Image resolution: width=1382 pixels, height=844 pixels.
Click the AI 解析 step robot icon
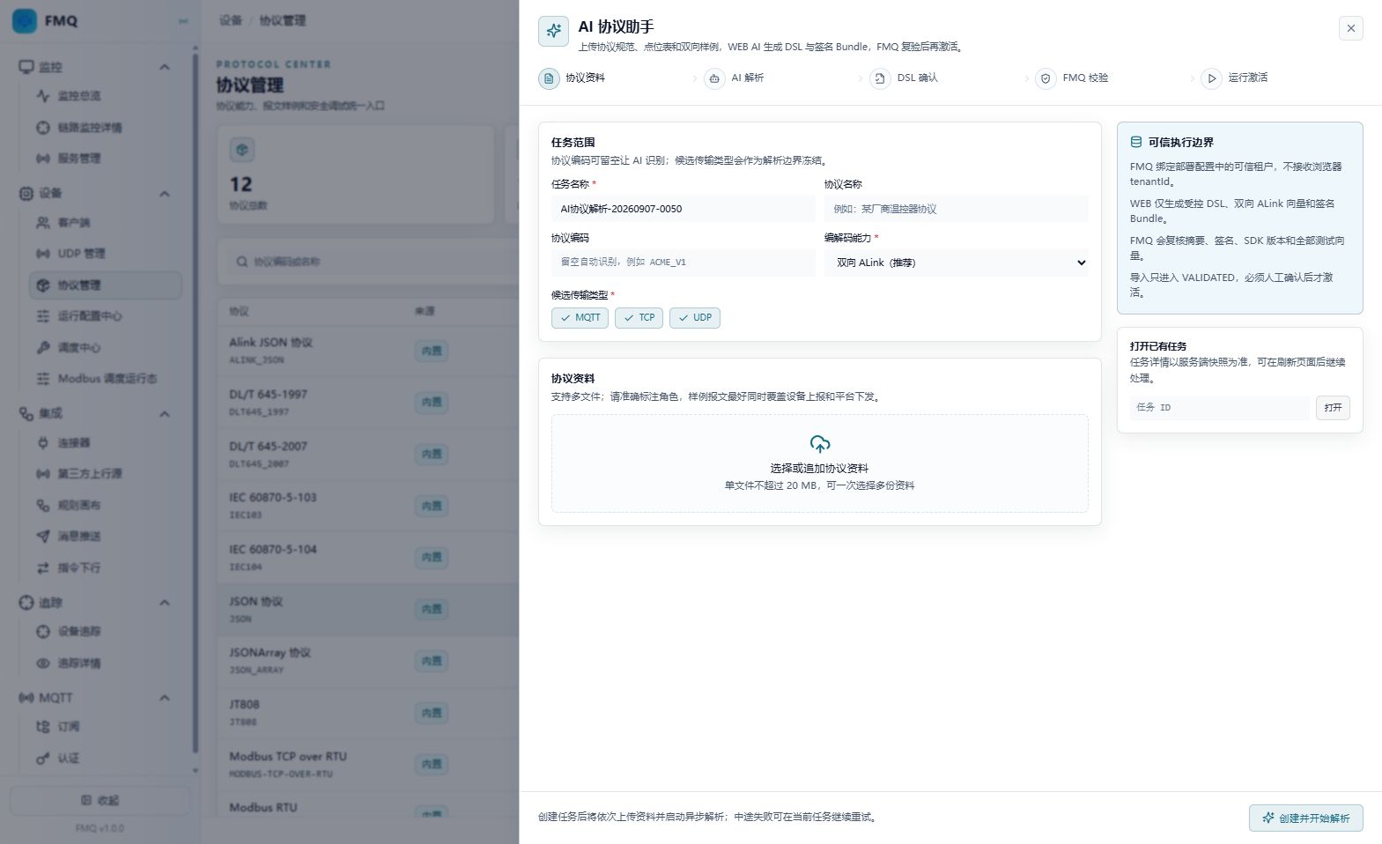(x=714, y=78)
